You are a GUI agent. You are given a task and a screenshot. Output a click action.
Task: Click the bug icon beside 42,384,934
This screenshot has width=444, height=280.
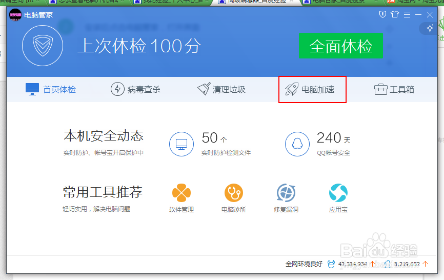tap(331, 264)
